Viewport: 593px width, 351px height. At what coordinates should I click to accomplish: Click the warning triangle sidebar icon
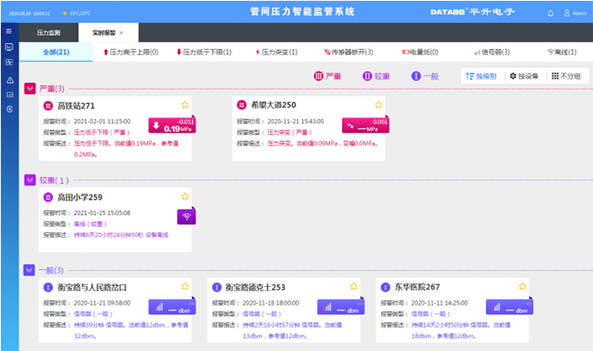click(9, 79)
